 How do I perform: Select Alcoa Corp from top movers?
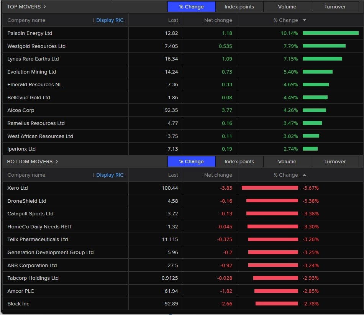(21, 110)
